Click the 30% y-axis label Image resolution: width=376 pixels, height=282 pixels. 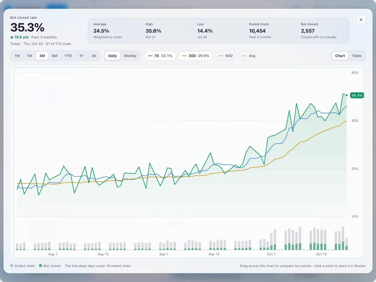pos(355,120)
